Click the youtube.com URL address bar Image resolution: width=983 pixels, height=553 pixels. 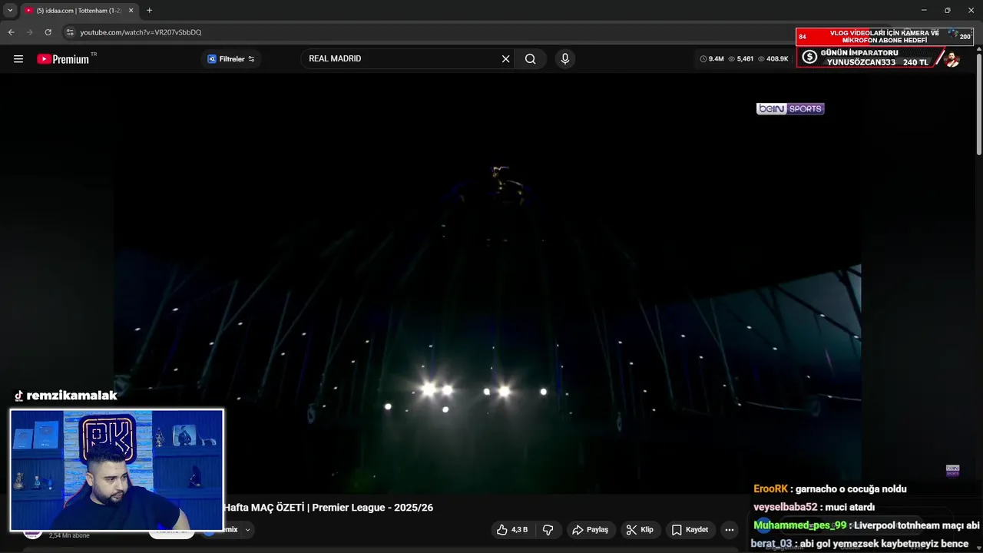tap(141, 32)
